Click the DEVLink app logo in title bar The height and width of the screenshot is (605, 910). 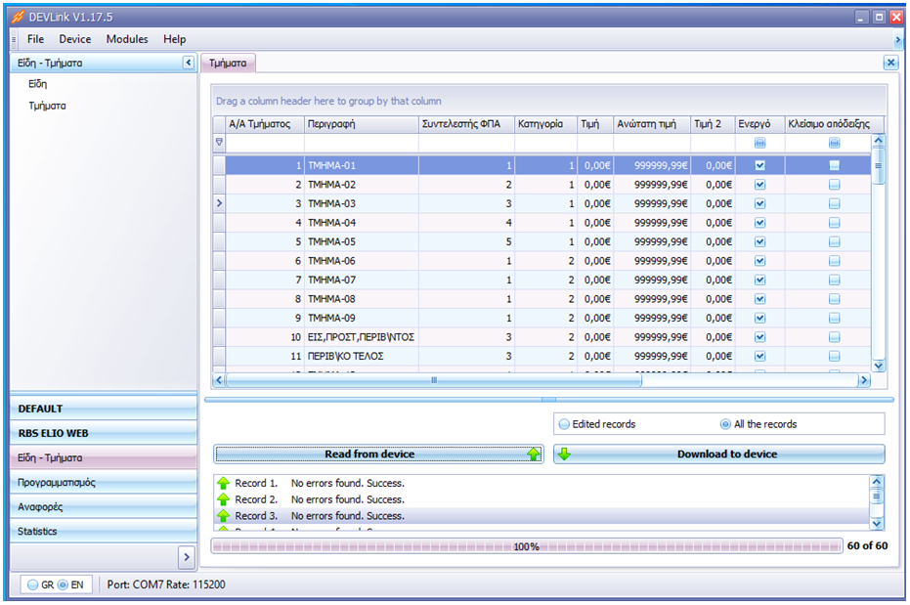(16, 17)
